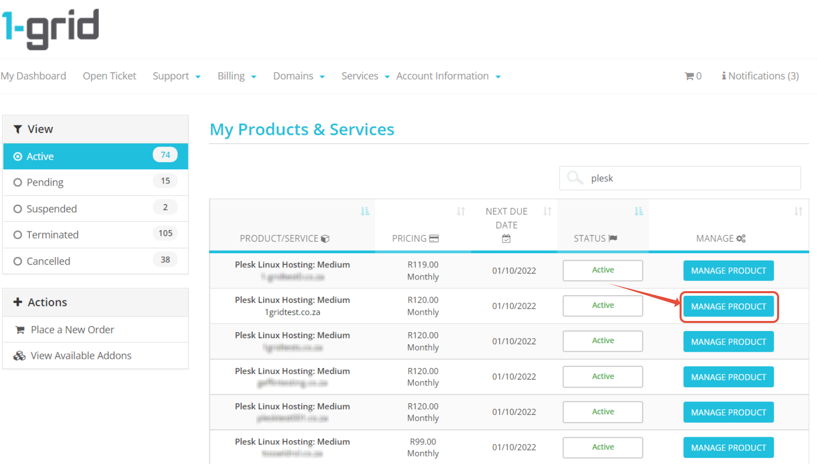The height and width of the screenshot is (464, 817).
Task: Click the Product/Service box icon
Action: pos(325,239)
